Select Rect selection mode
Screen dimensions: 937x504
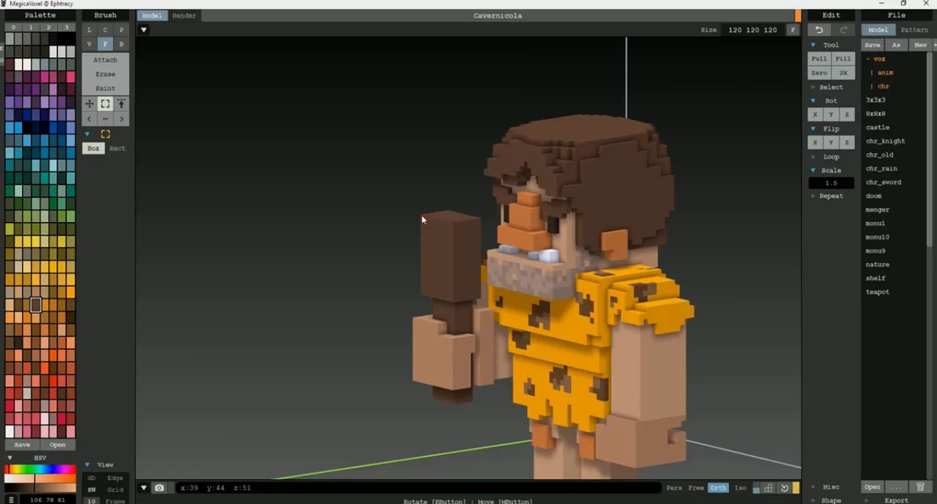pyautogui.click(x=117, y=149)
